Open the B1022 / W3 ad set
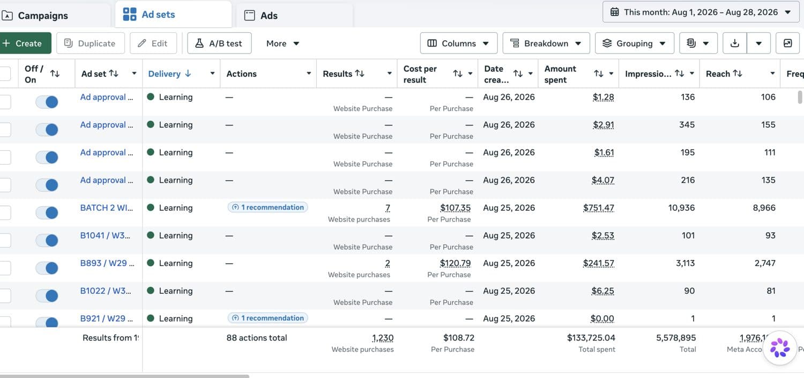Viewport: 804px width, 378px height. [106, 291]
